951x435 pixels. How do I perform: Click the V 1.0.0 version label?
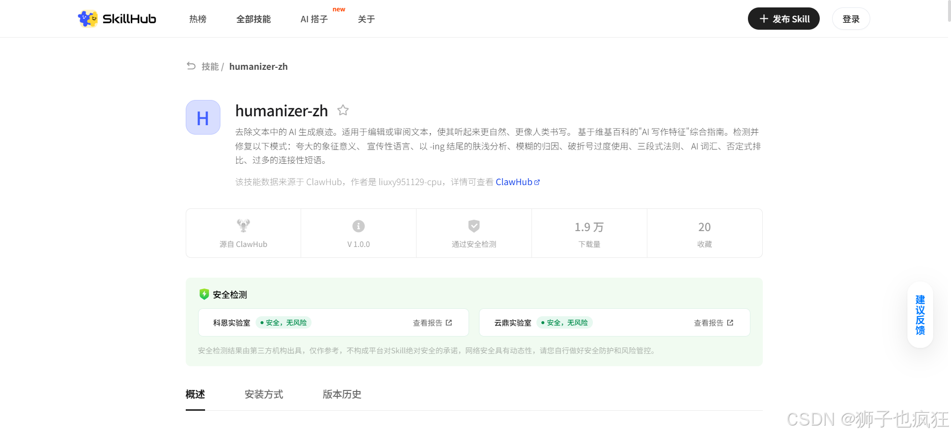coord(359,244)
